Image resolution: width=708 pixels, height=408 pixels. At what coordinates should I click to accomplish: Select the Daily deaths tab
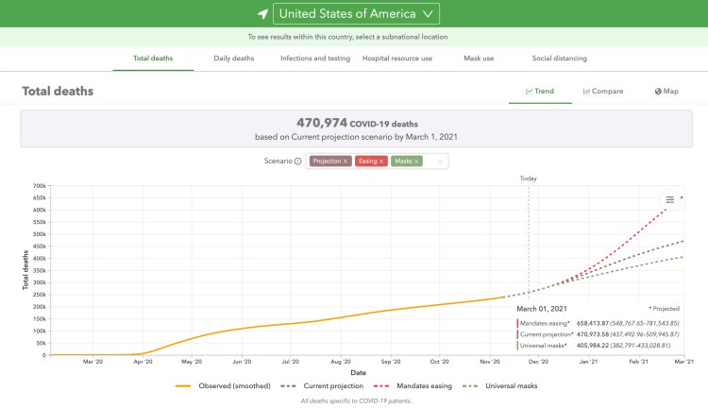pyautogui.click(x=233, y=59)
